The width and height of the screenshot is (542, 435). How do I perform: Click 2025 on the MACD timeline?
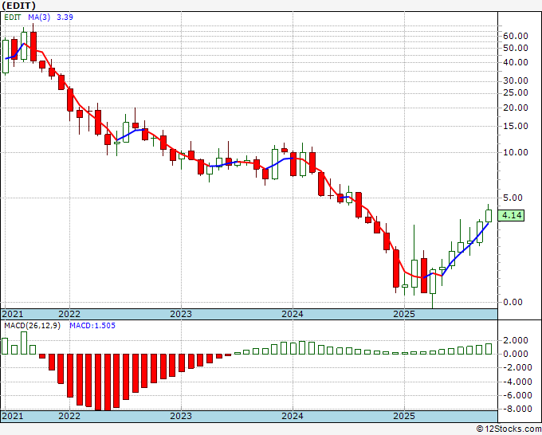404,416
